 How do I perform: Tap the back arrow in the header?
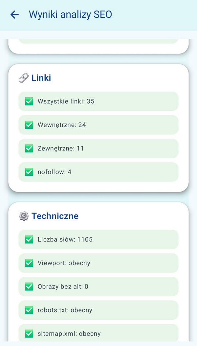(x=14, y=14)
